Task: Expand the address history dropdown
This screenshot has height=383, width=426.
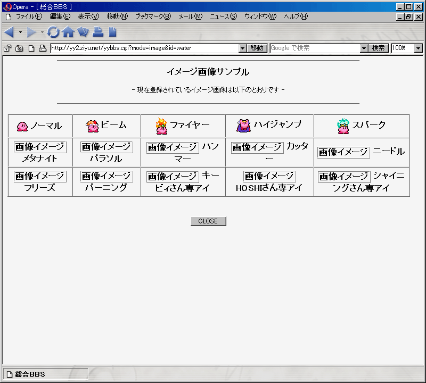Action: (x=243, y=48)
